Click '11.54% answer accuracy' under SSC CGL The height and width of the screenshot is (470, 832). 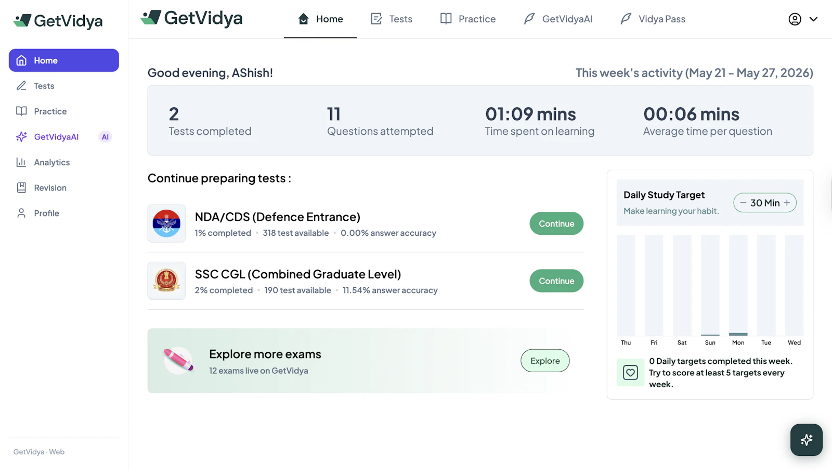pyautogui.click(x=390, y=290)
